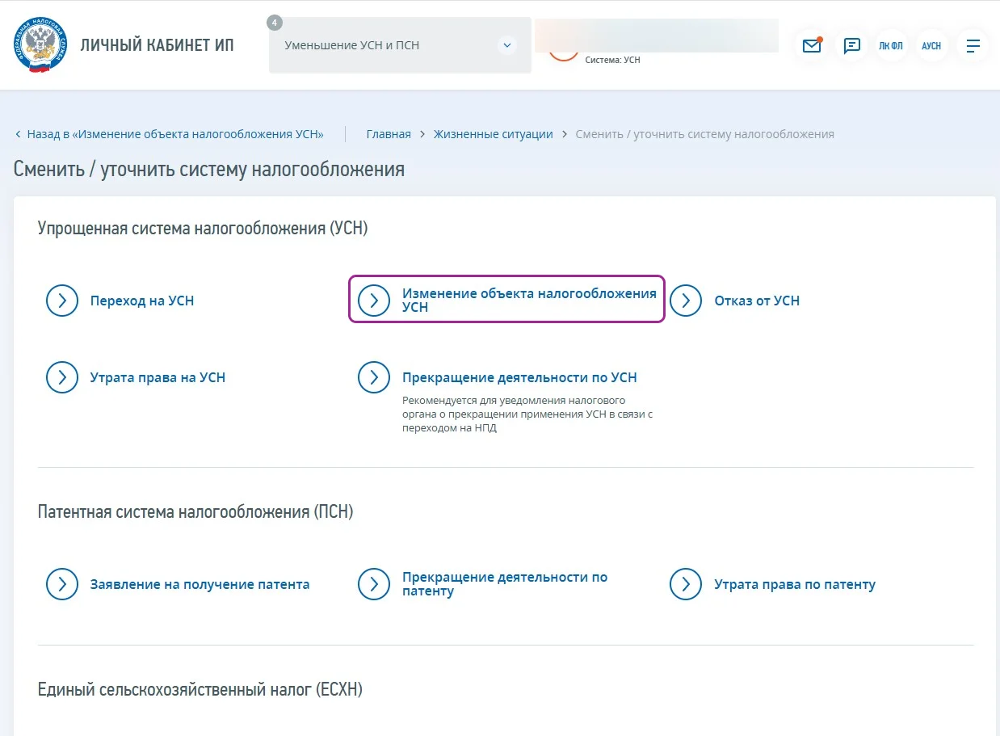Viewport: 1000px width, 736px height.
Task: Click arrow icon beside Утрата права на УСН
Action: [62, 377]
